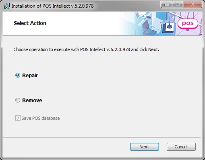Click the Save POS database label
Screen dimensions: 205x160
[41, 118]
